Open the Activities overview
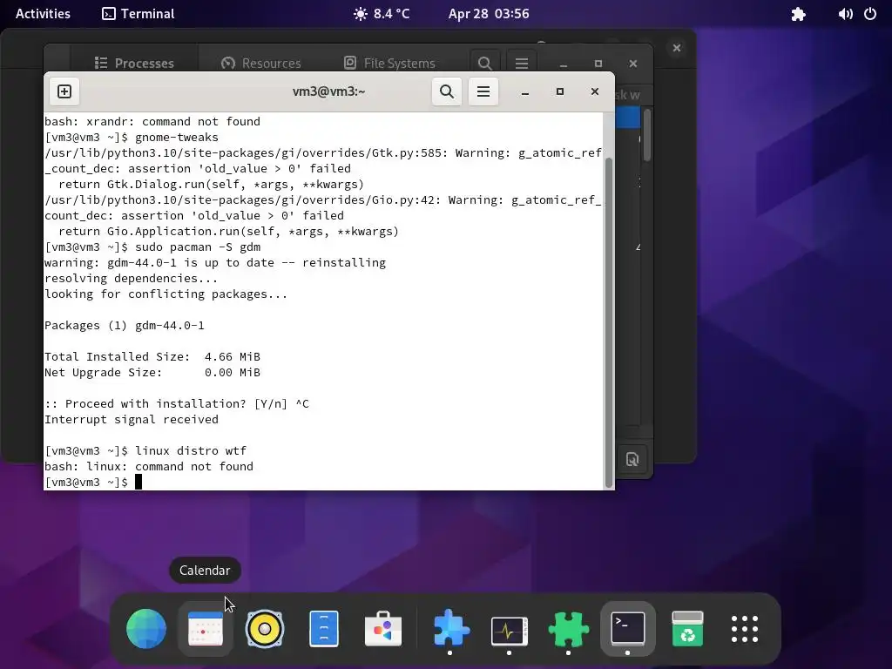 pos(43,14)
